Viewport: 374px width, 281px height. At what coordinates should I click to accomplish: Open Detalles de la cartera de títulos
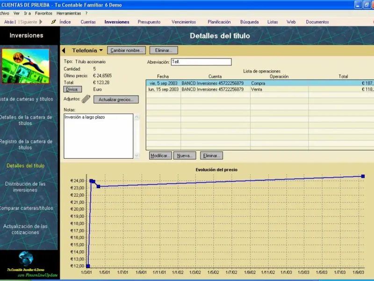(x=26, y=120)
